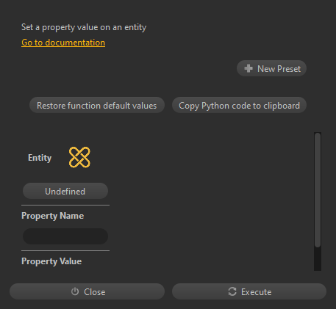This screenshot has height=309, width=336.
Task: Click the New Preset button
Action: [x=271, y=68]
